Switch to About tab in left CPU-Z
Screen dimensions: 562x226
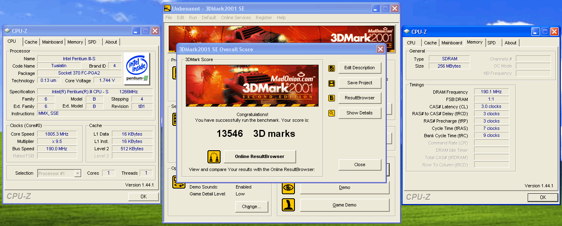(x=111, y=42)
